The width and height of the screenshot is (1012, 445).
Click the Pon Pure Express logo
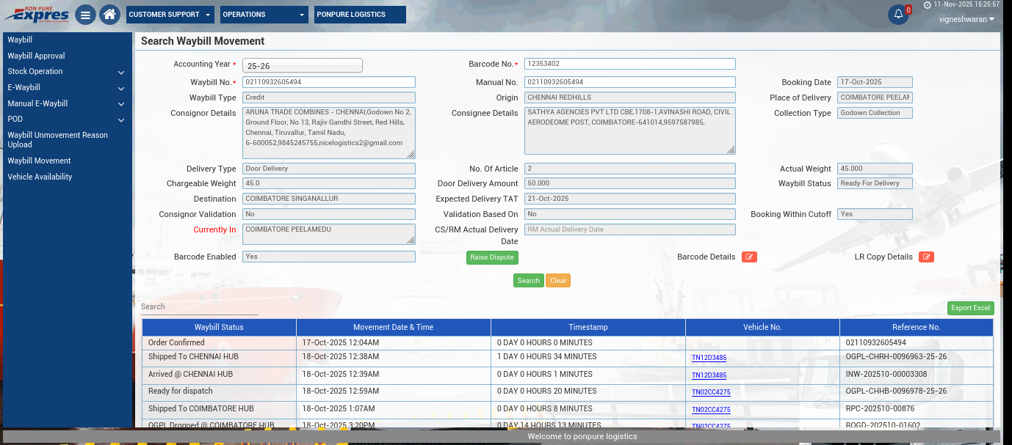pyautogui.click(x=36, y=15)
